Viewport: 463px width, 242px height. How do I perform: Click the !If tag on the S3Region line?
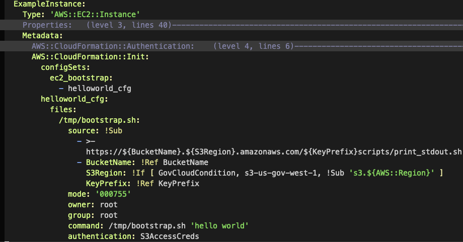coord(138,173)
